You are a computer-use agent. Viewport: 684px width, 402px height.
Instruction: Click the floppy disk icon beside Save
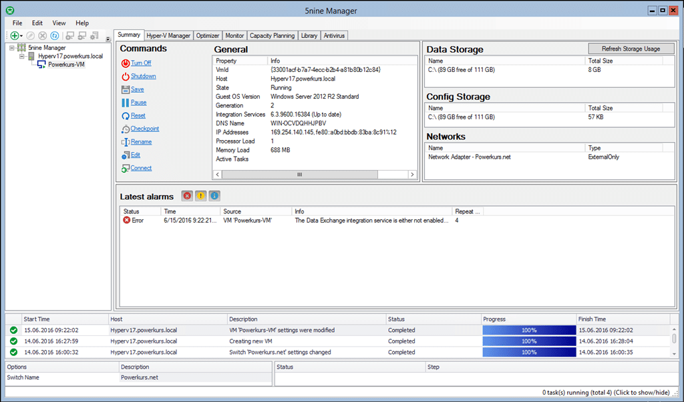[x=125, y=89]
